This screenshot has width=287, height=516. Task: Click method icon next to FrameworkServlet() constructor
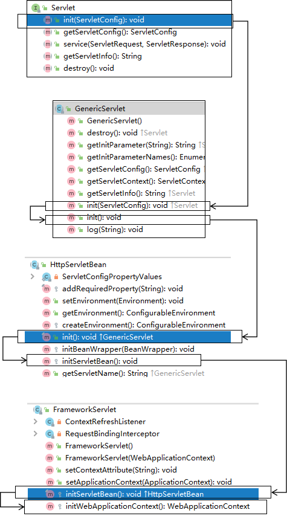coord(50,446)
